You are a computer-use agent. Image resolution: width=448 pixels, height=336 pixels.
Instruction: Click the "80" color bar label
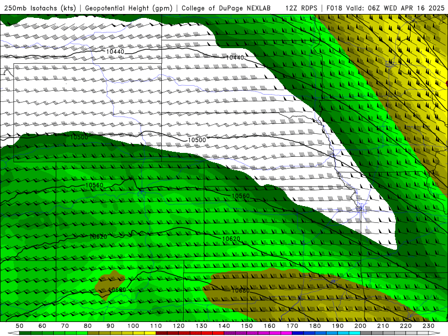coord(87,326)
